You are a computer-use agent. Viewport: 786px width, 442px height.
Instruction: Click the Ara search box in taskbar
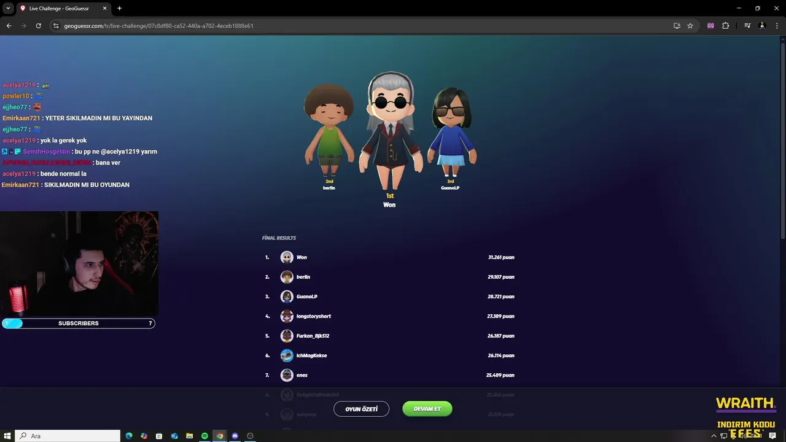[68, 436]
